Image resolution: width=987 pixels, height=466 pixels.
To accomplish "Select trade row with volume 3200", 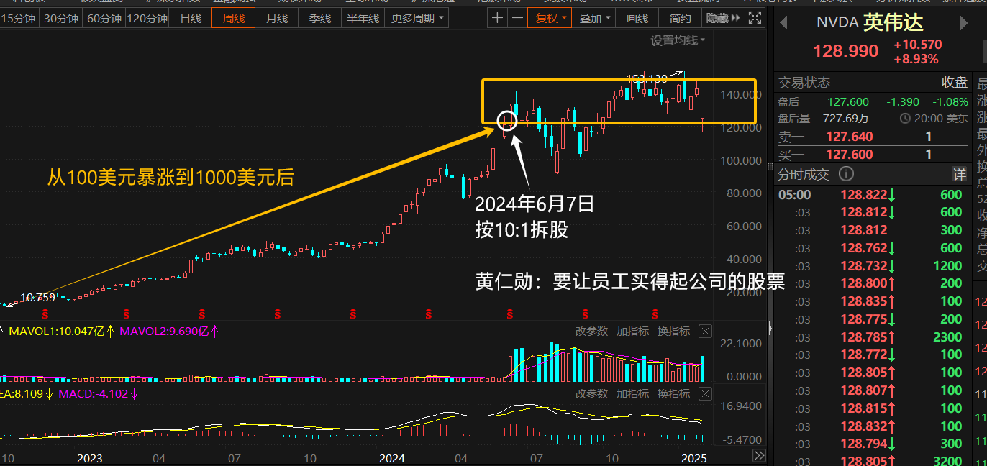I will [x=872, y=461].
